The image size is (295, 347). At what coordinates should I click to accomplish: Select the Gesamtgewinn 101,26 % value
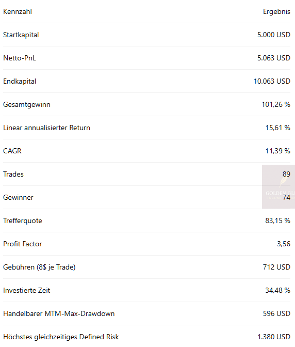(x=276, y=104)
